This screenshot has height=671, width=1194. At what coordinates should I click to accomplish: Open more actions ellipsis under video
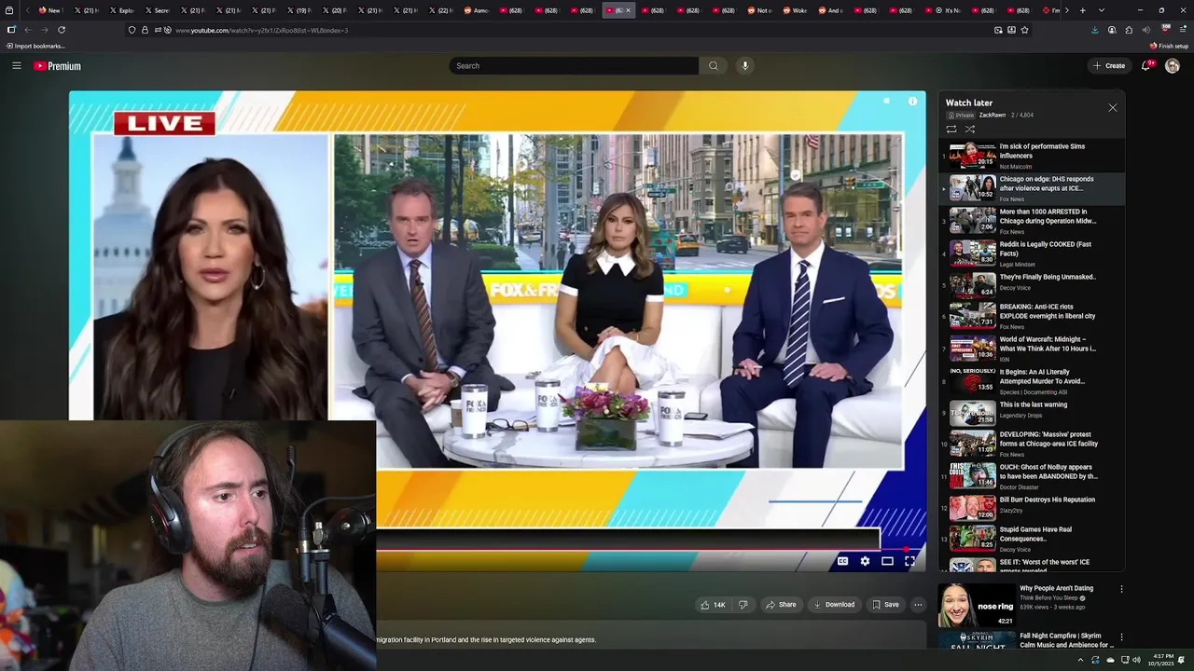(918, 605)
